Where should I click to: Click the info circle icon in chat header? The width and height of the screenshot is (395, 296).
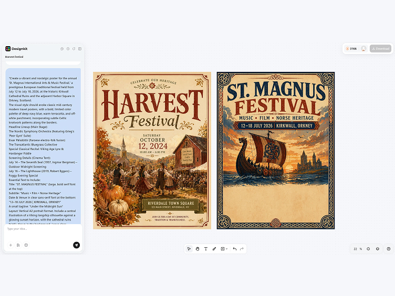coord(62,49)
